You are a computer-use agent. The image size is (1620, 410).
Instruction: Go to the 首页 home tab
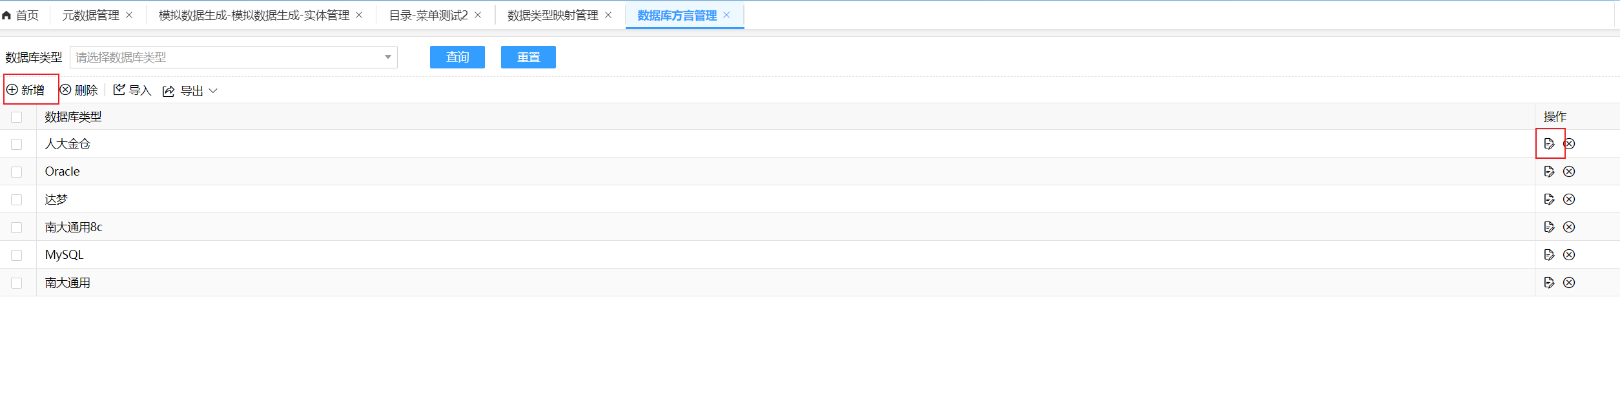click(x=21, y=15)
